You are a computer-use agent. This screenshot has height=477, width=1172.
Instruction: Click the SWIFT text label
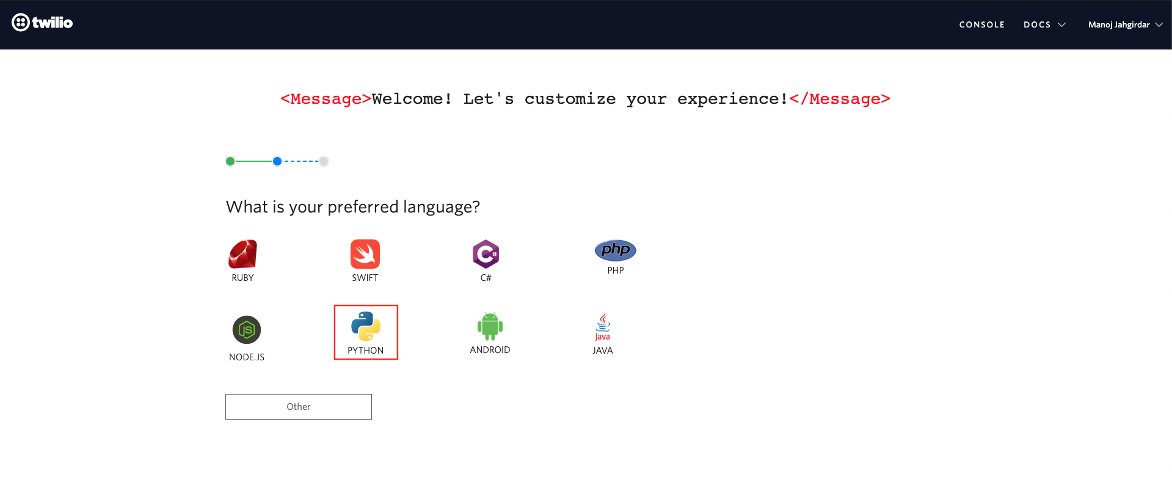point(365,278)
